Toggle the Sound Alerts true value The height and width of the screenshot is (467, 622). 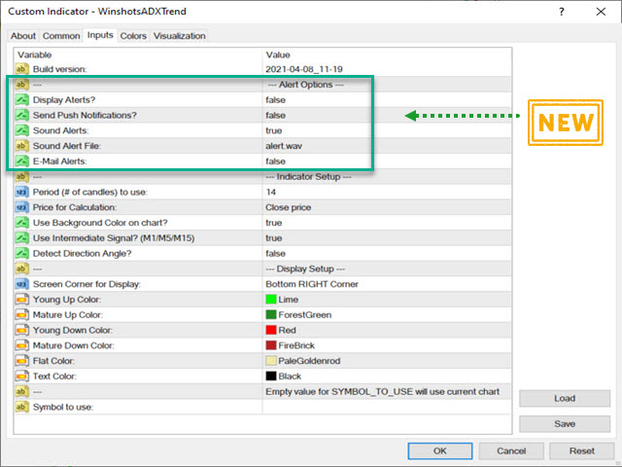pos(274,130)
